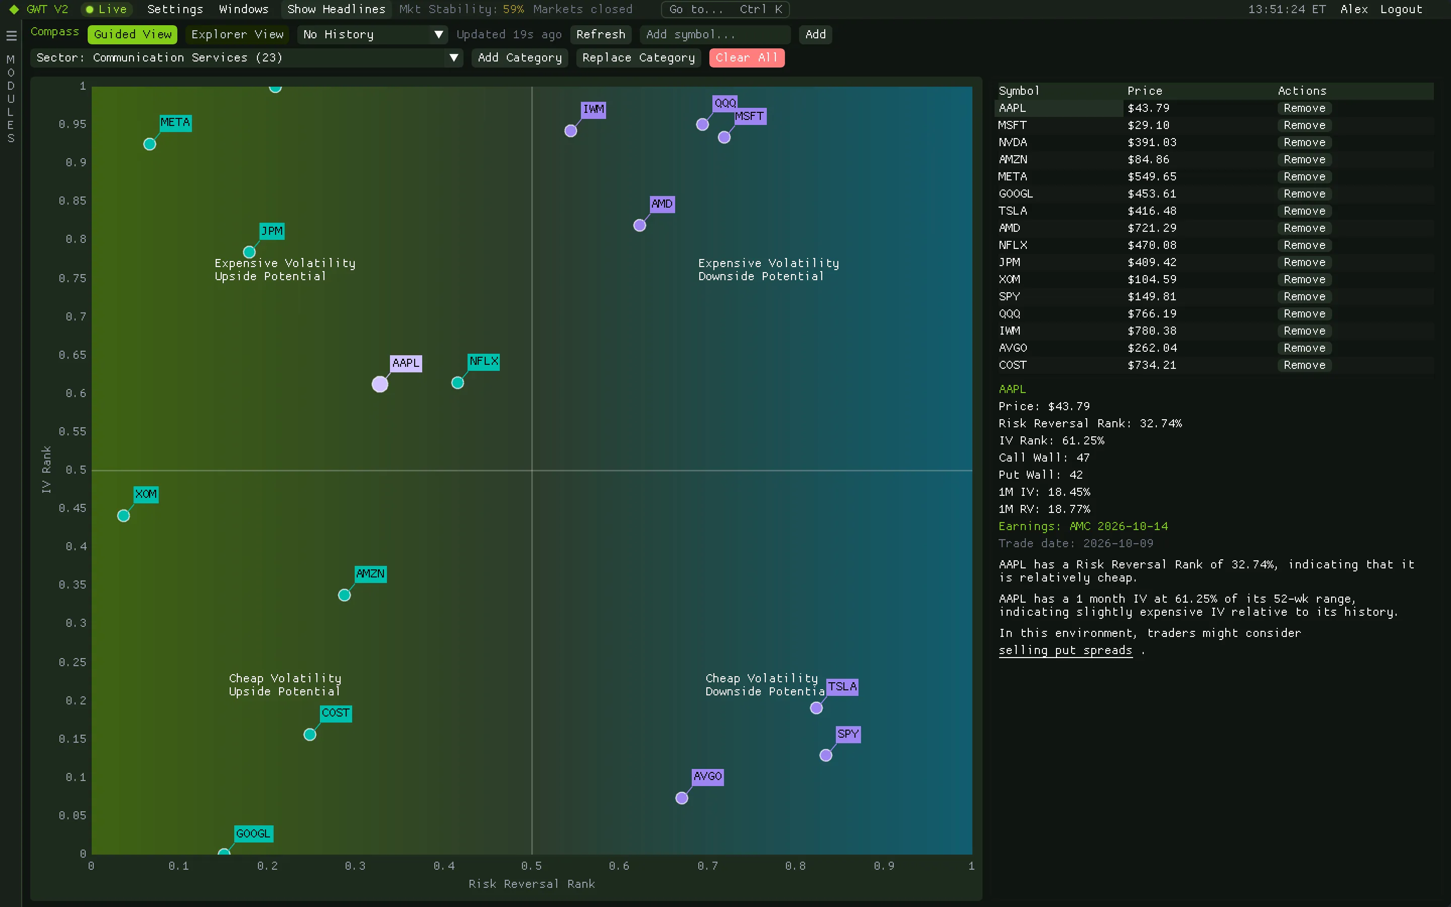Image resolution: width=1451 pixels, height=907 pixels.
Task: Open the hamburger modules menu icon
Action: click(x=12, y=36)
